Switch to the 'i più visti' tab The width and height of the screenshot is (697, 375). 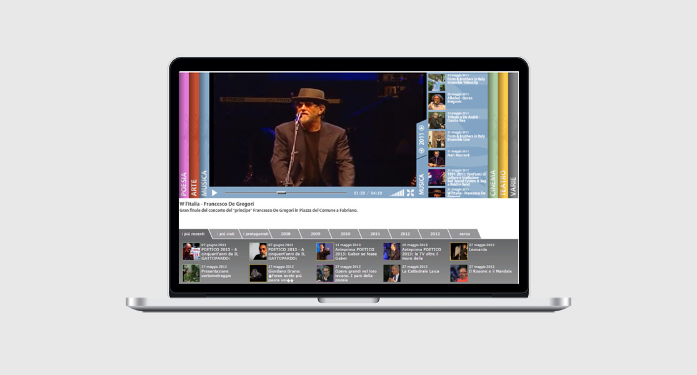(x=226, y=234)
